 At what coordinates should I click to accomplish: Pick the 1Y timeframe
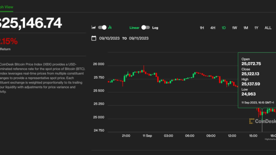point(256,28)
